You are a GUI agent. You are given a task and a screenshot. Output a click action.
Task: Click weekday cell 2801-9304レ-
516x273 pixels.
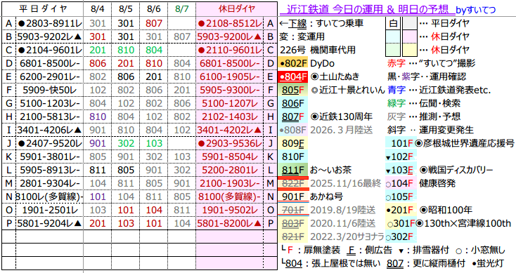(49, 183)
